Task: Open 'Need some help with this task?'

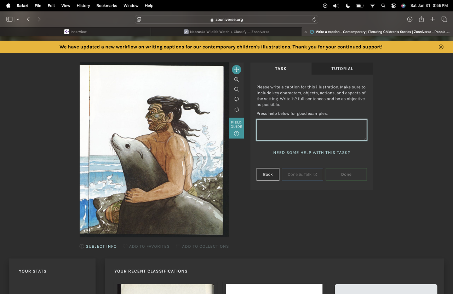Action: (x=311, y=153)
